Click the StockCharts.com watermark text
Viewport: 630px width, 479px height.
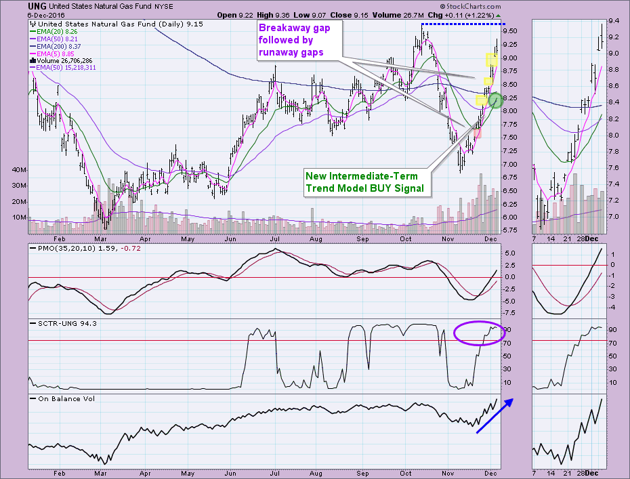pyautogui.click(x=470, y=6)
